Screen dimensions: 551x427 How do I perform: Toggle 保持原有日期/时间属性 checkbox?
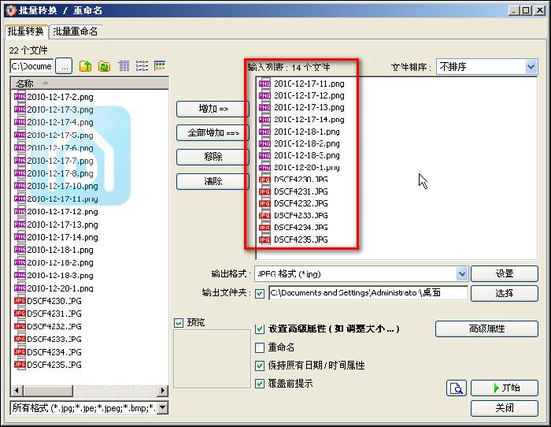tap(260, 366)
